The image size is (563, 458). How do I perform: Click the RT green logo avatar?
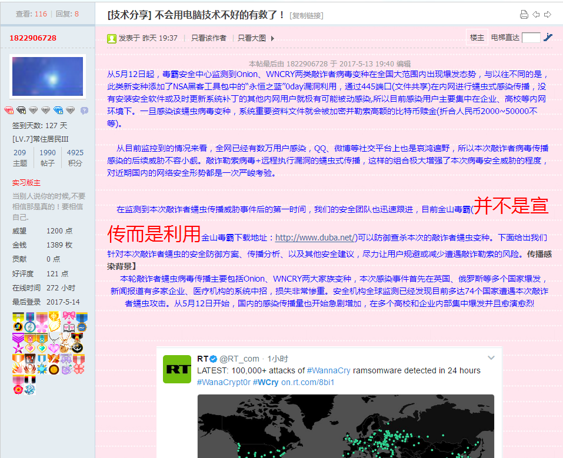pos(177,369)
